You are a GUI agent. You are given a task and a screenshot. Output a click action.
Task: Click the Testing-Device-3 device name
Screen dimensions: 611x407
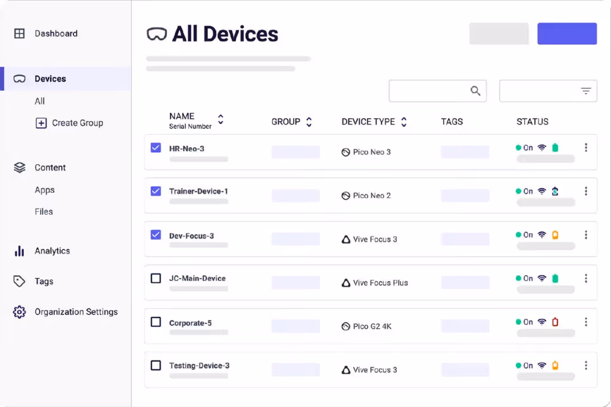tap(199, 366)
